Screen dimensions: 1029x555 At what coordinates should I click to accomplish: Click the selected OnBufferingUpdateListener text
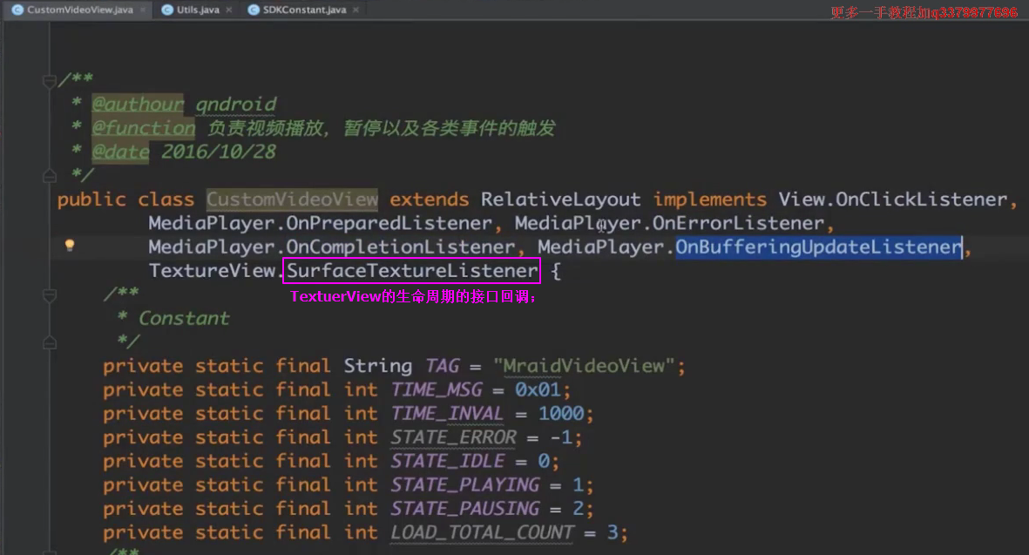click(818, 247)
